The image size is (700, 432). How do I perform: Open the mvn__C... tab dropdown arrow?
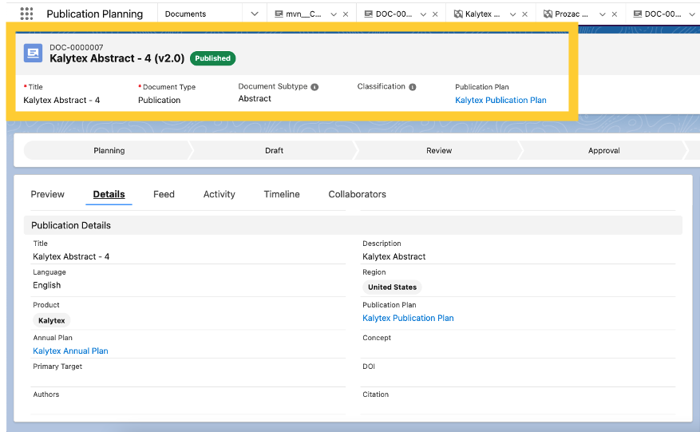click(x=334, y=14)
